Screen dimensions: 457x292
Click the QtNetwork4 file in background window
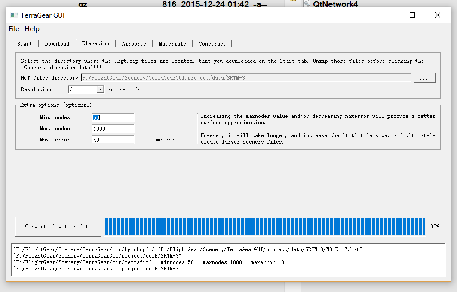point(335,4)
